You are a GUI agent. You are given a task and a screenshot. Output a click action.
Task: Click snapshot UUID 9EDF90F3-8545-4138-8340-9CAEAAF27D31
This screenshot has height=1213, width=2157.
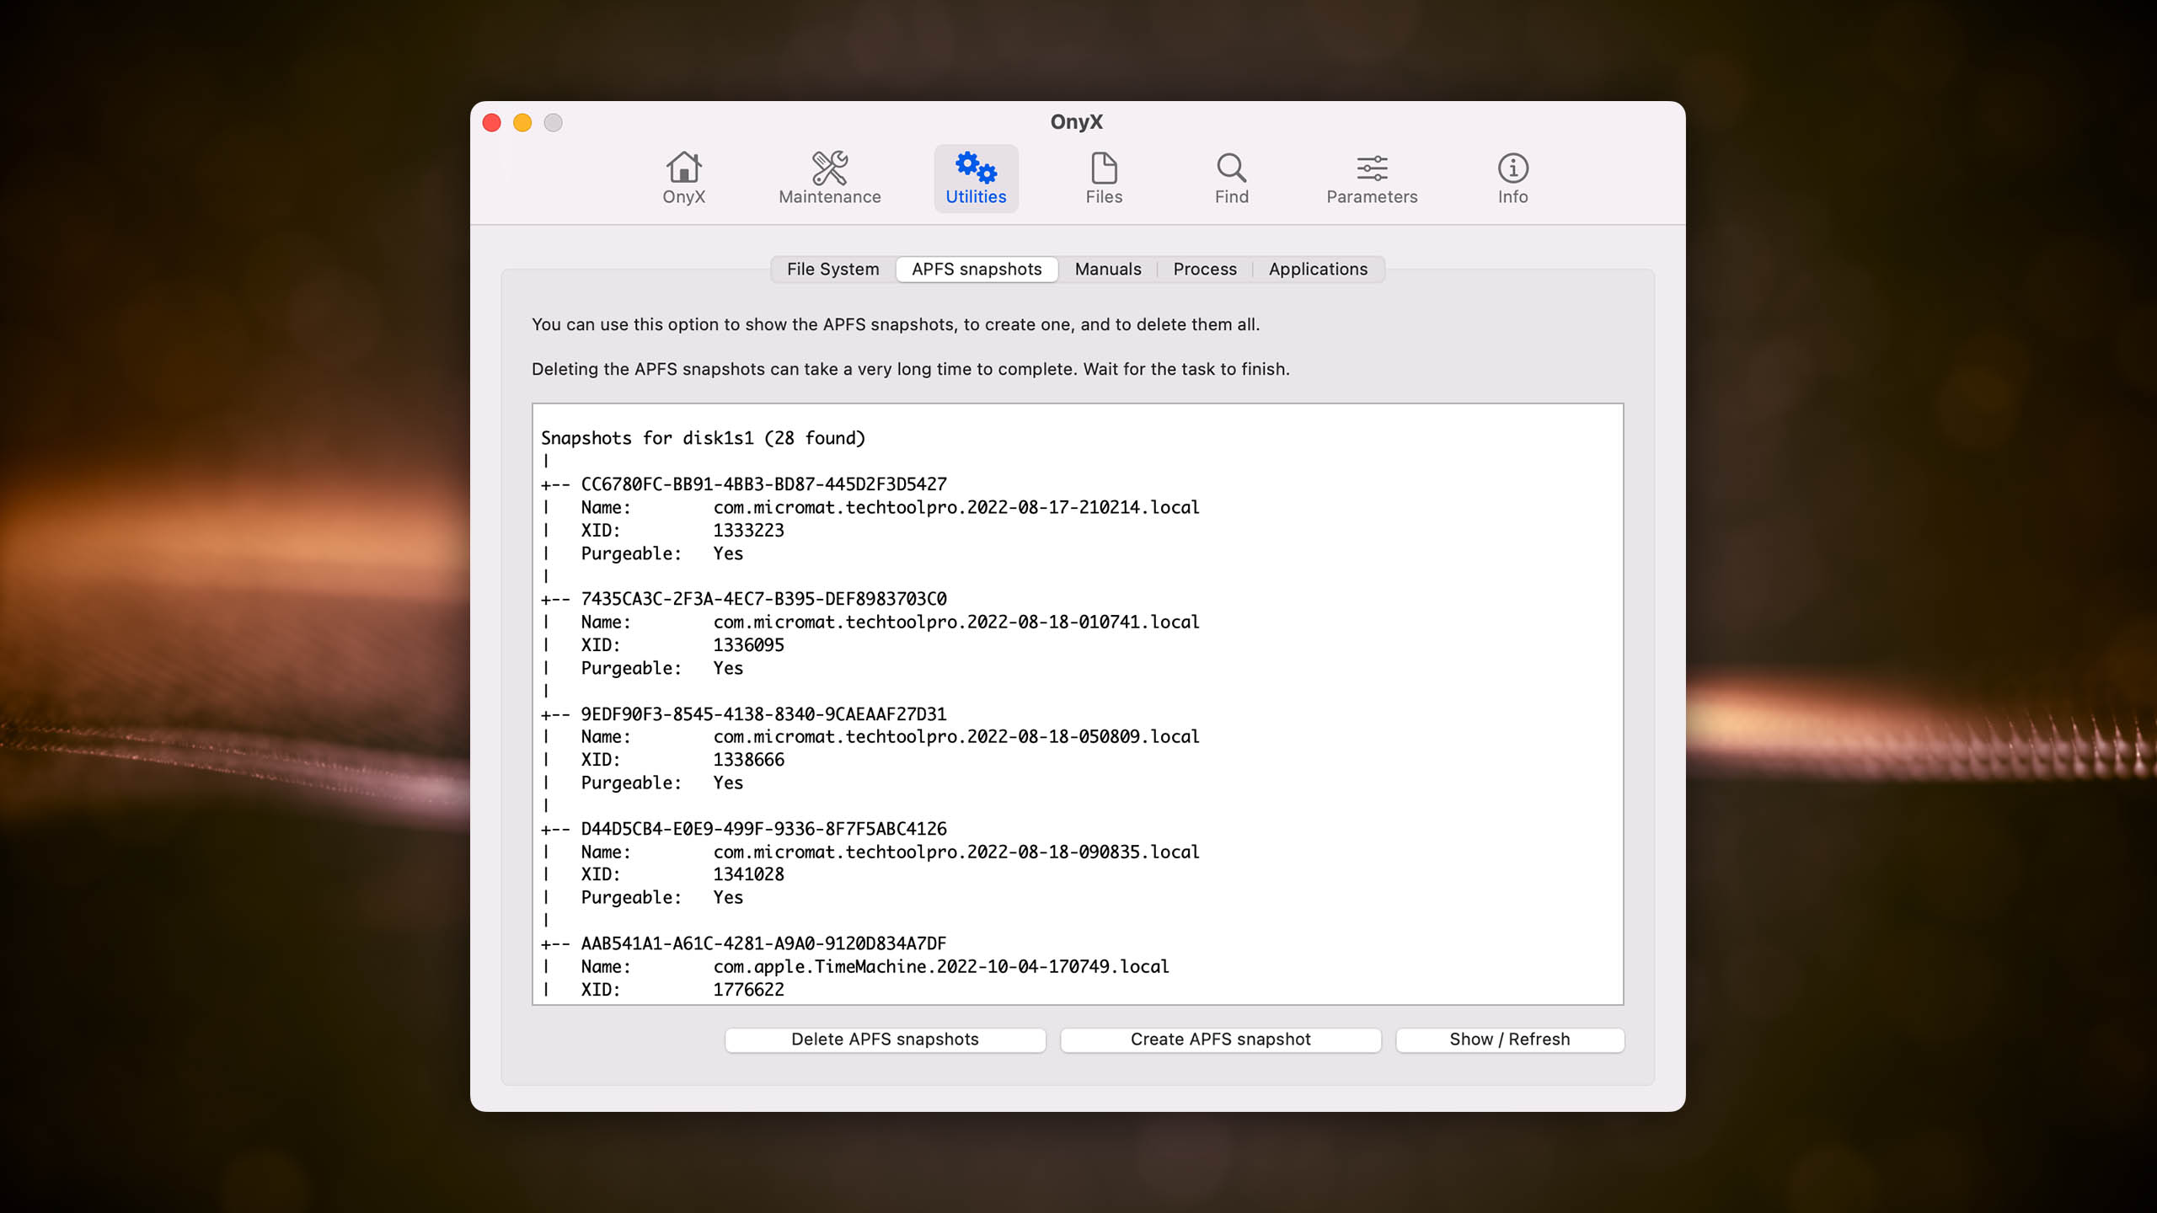pos(763,713)
